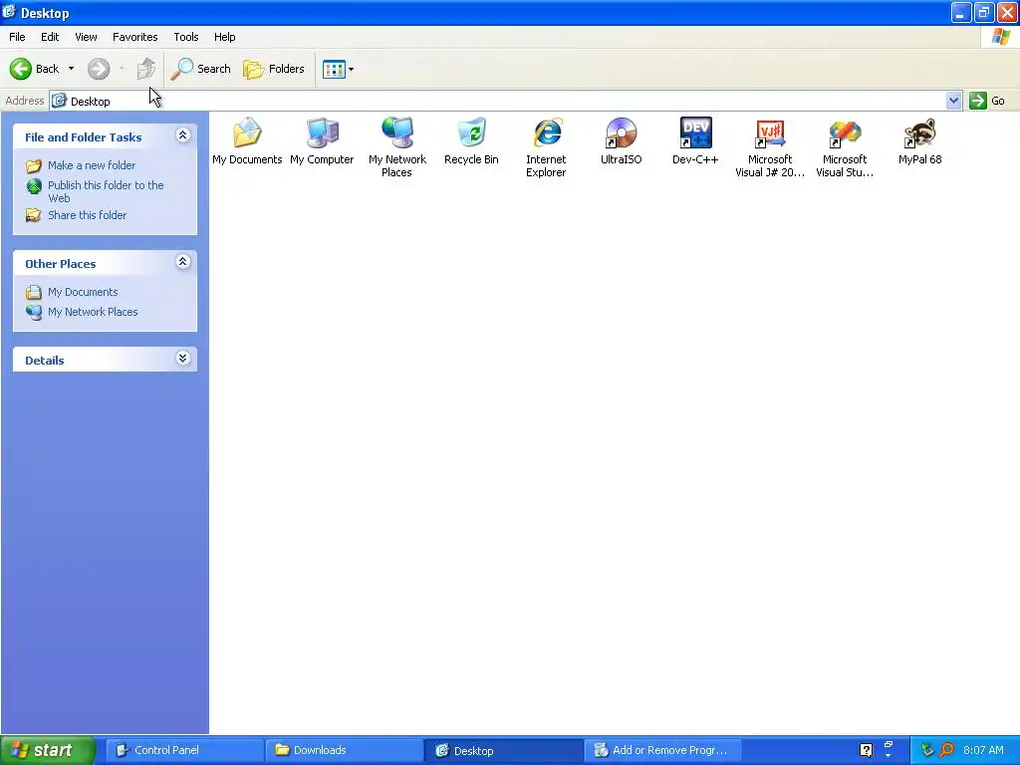Click the Desktop title bar icon
1020x765 pixels.
click(9, 12)
